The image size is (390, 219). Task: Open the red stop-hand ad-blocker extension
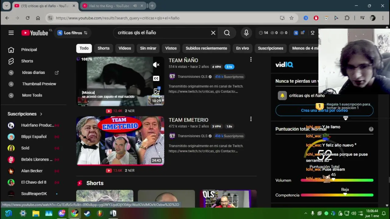click(316, 18)
